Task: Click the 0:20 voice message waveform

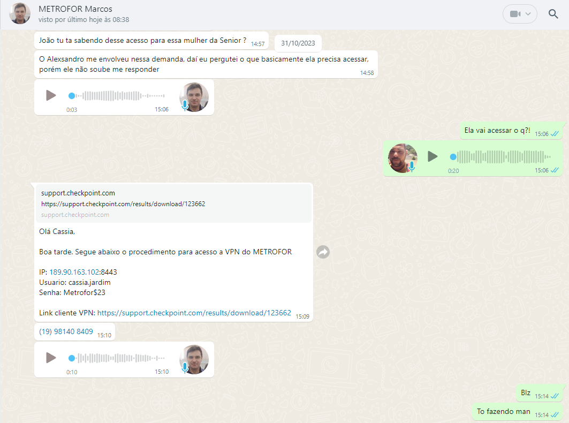Action: coord(500,157)
